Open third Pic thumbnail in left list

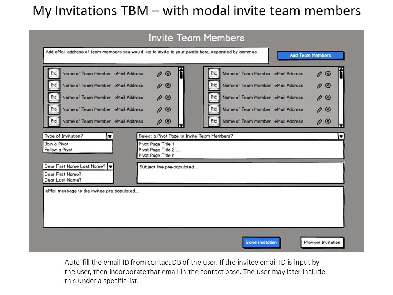pyautogui.click(x=54, y=98)
